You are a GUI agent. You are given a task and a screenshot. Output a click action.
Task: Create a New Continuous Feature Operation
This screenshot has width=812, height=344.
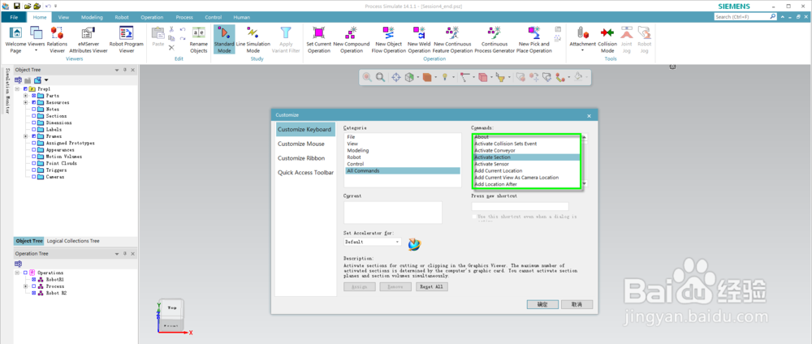[453, 40]
